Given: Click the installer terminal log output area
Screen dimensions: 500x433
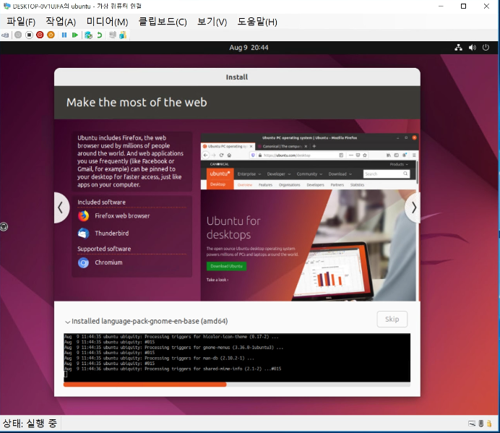Looking at the screenshot, I should pyautogui.click(x=237, y=358).
